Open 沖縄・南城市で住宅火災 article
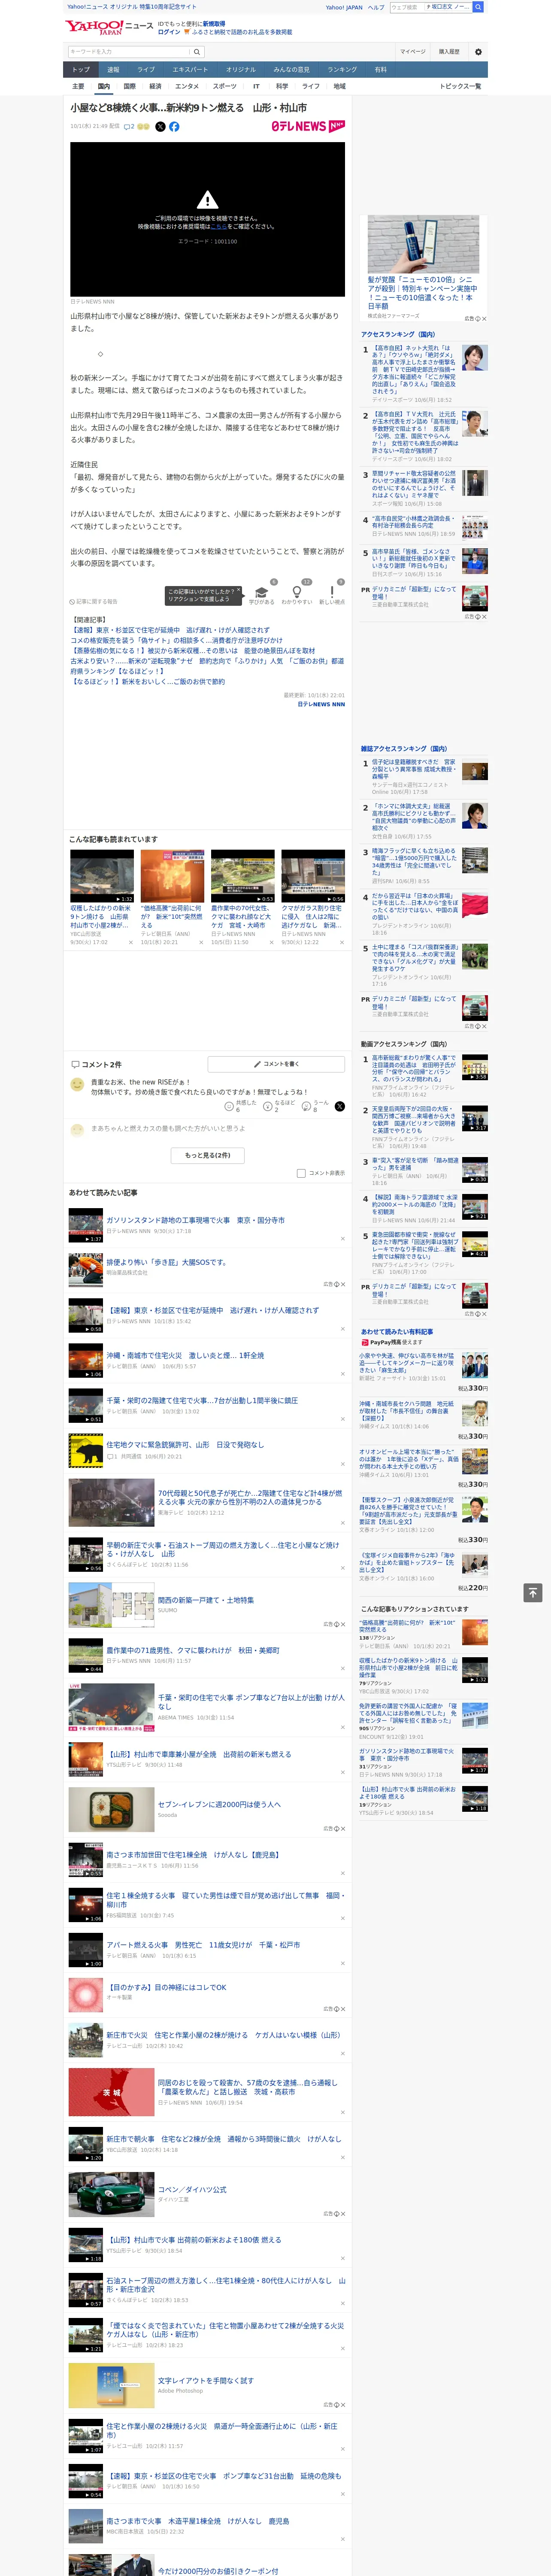The height and width of the screenshot is (2576, 551). point(186,1355)
